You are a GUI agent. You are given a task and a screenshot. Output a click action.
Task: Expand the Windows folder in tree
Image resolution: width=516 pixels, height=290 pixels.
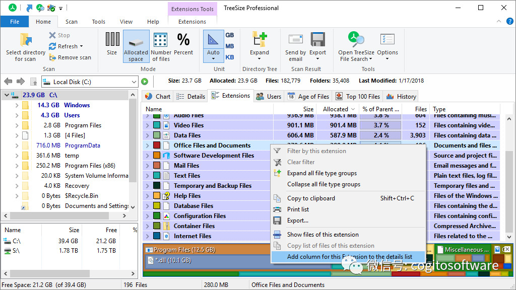click(x=17, y=105)
